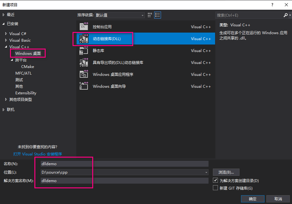292x204 pixels.
Task: Expand the Visual C# node
Action: tap(6, 34)
